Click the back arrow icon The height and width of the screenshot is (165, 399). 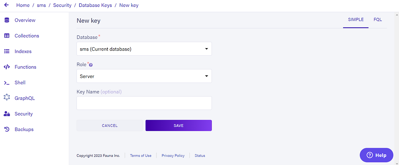(6, 5)
